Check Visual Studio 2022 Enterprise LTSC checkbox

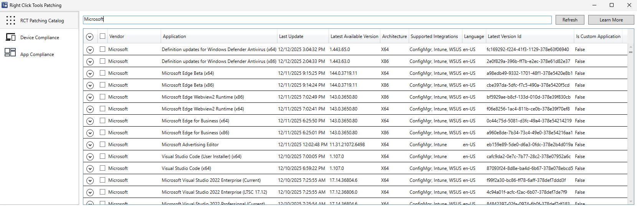(103, 192)
